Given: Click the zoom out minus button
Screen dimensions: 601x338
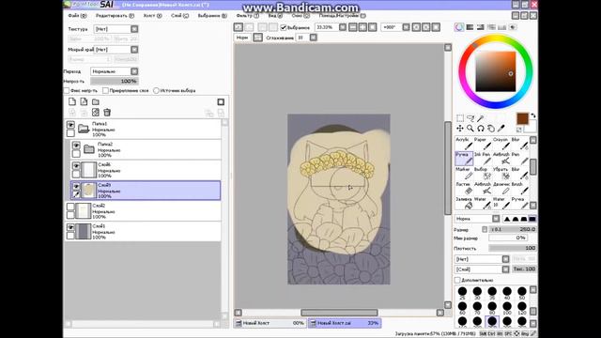Looking at the screenshot, I should pos(353,27).
